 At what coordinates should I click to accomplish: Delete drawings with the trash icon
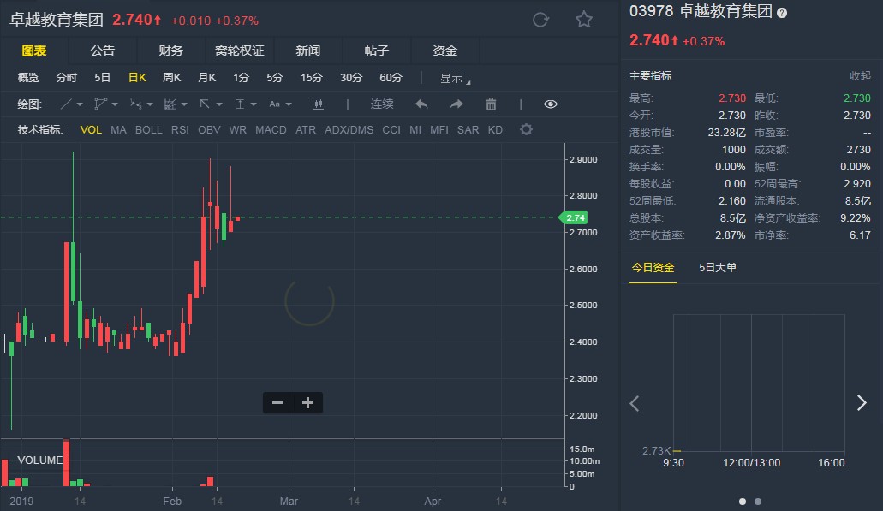491,104
